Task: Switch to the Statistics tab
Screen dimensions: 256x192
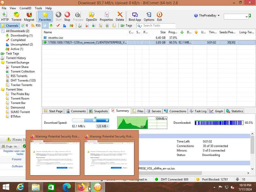Action: 234,111
